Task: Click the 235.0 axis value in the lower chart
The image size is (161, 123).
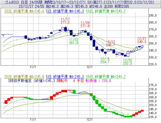Action: (x=153, y=117)
